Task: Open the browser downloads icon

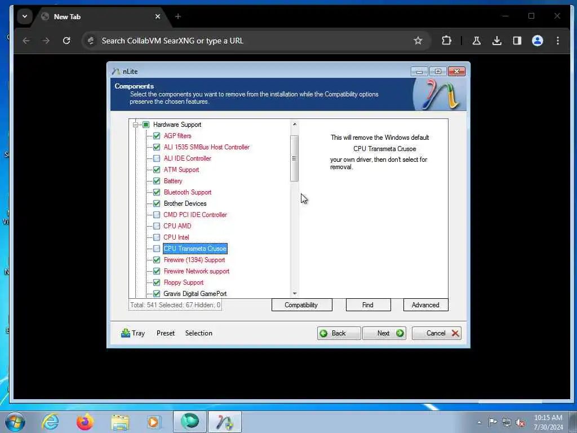Action: point(497,41)
